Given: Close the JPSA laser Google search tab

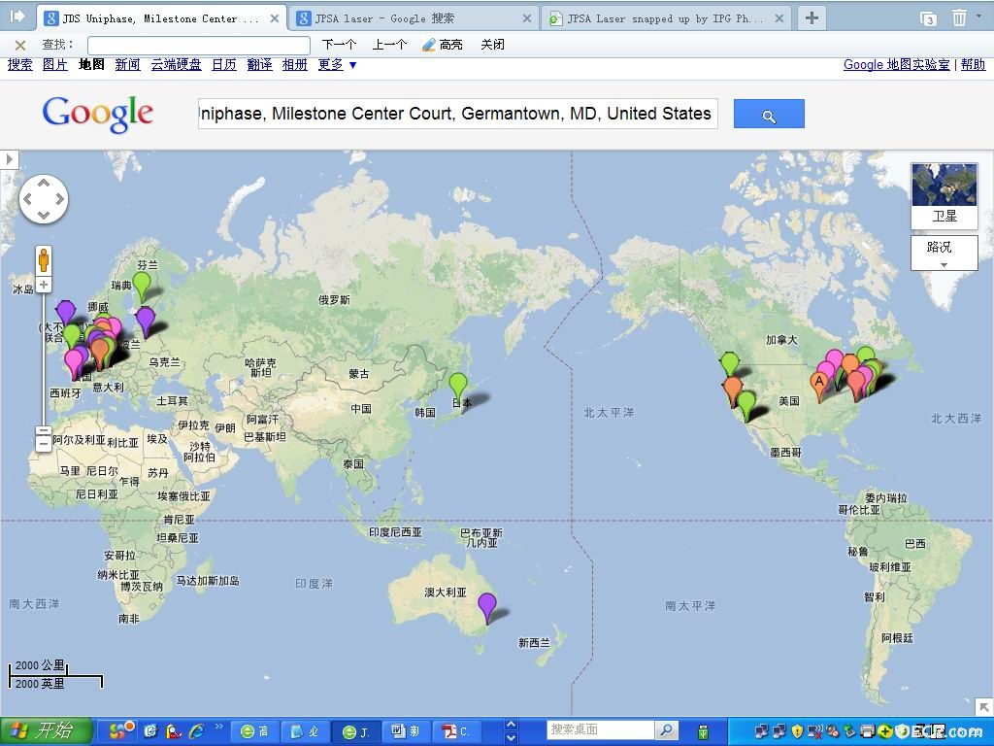Looking at the screenshot, I should tap(527, 19).
